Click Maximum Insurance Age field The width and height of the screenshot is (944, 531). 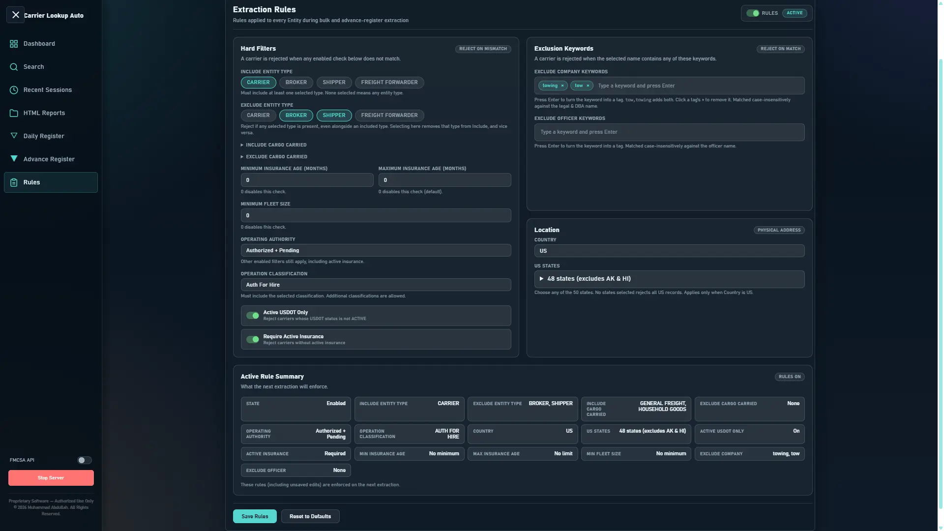[444, 180]
